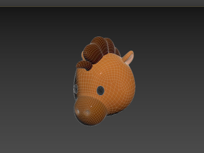The image size is (204, 153).
Task: Click the horse's pink inner ear
Action: point(130,59)
